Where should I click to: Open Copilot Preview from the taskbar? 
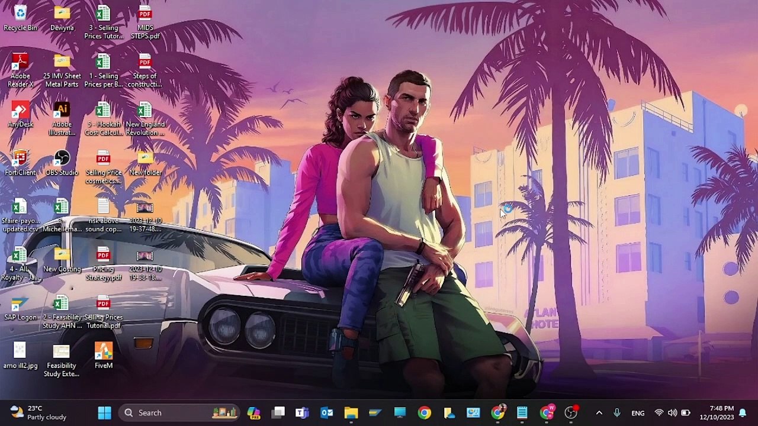tap(254, 412)
